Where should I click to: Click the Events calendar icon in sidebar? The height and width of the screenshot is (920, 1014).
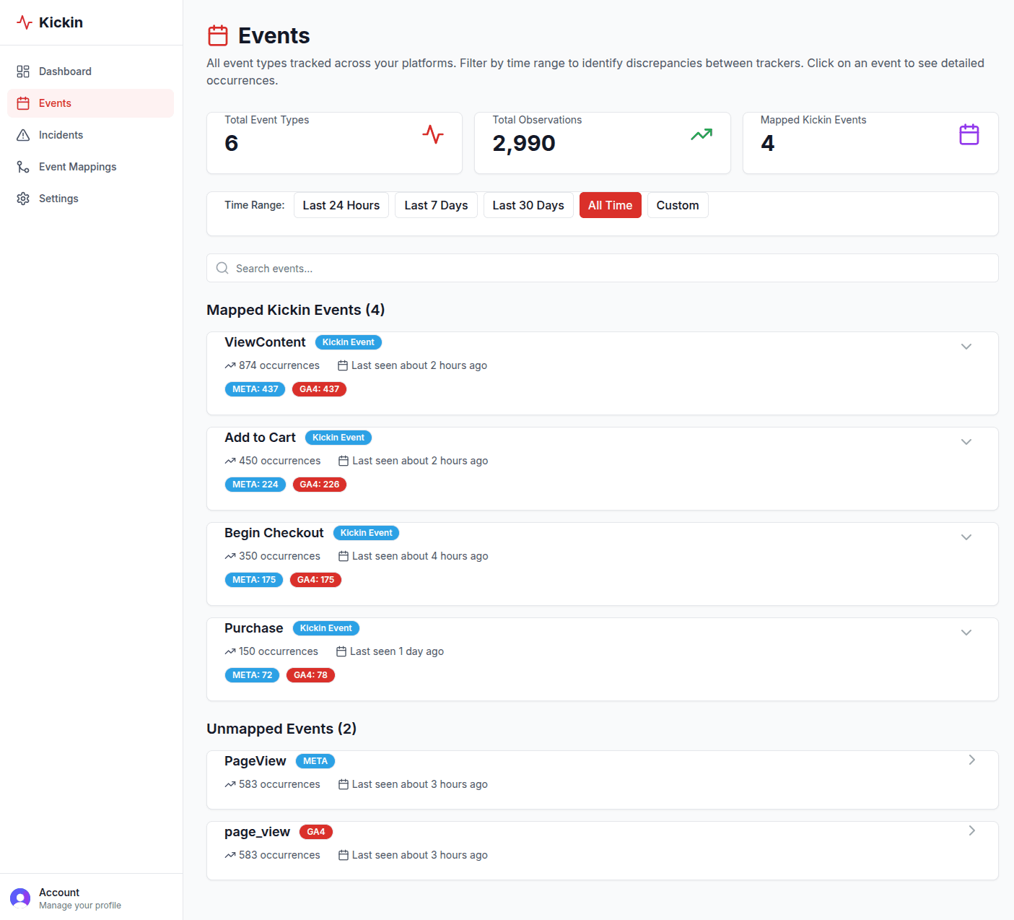pyautogui.click(x=22, y=103)
